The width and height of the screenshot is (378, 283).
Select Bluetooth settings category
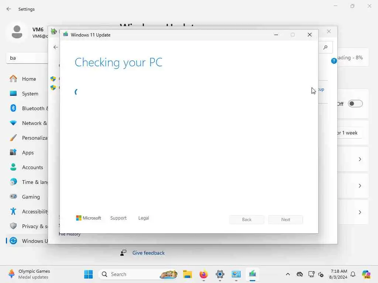pyautogui.click(x=27, y=108)
